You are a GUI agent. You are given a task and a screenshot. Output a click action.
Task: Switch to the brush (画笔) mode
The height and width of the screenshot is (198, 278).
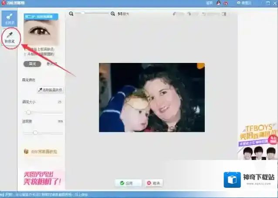tap(32, 64)
